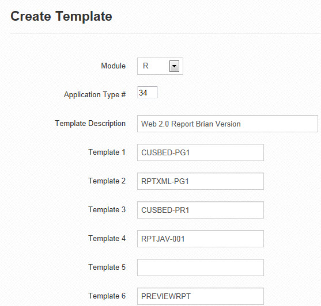321x306 pixels.
Task: Click the Application Type # label
Action: click(x=95, y=95)
